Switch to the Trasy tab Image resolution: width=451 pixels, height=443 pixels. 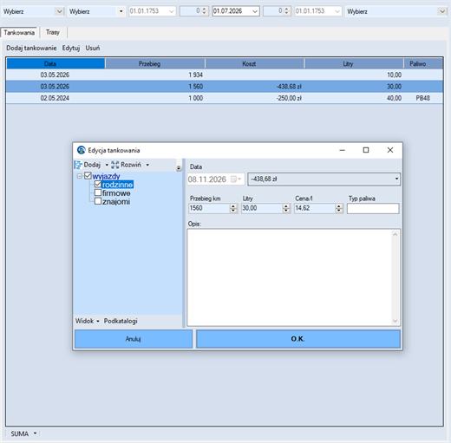click(x=53, y=32)
